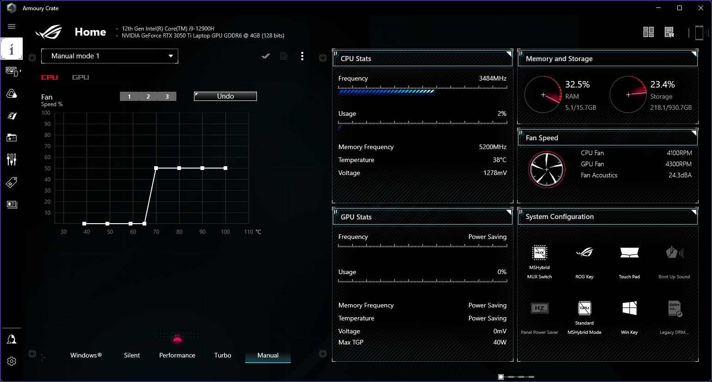
Task: Select the Windows operating mode
Action: (x=86, y=355)
